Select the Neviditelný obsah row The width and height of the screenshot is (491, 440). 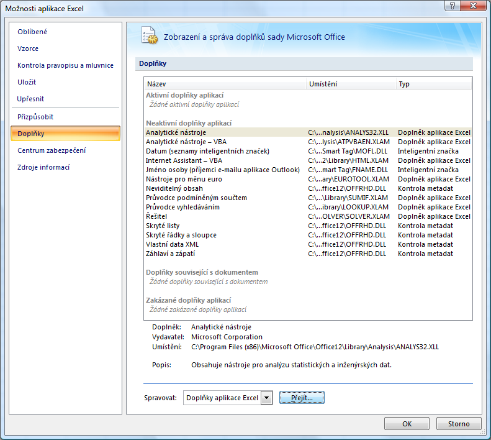click(308, 188)
